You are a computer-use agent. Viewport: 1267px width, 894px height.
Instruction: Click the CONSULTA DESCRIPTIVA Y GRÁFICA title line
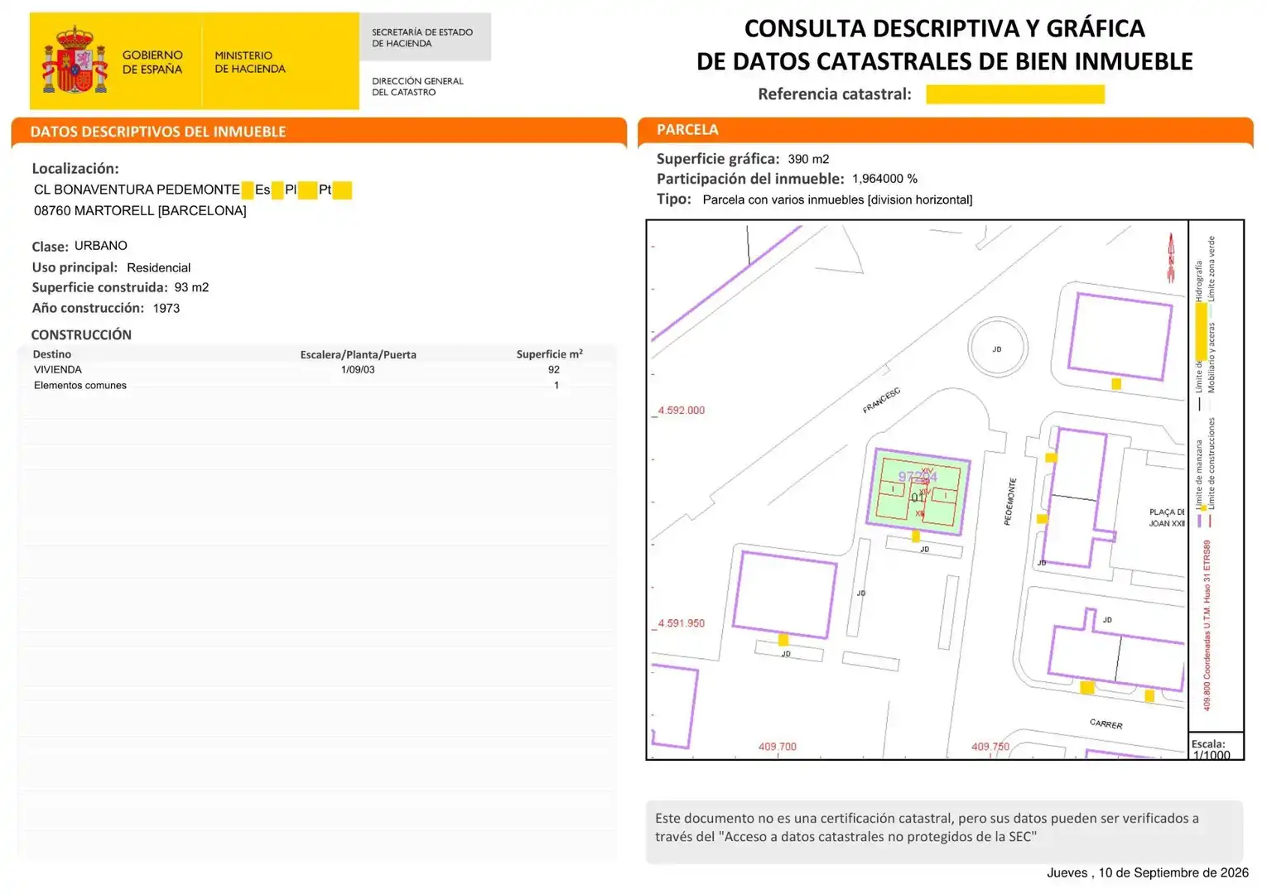tap(944, 28)
